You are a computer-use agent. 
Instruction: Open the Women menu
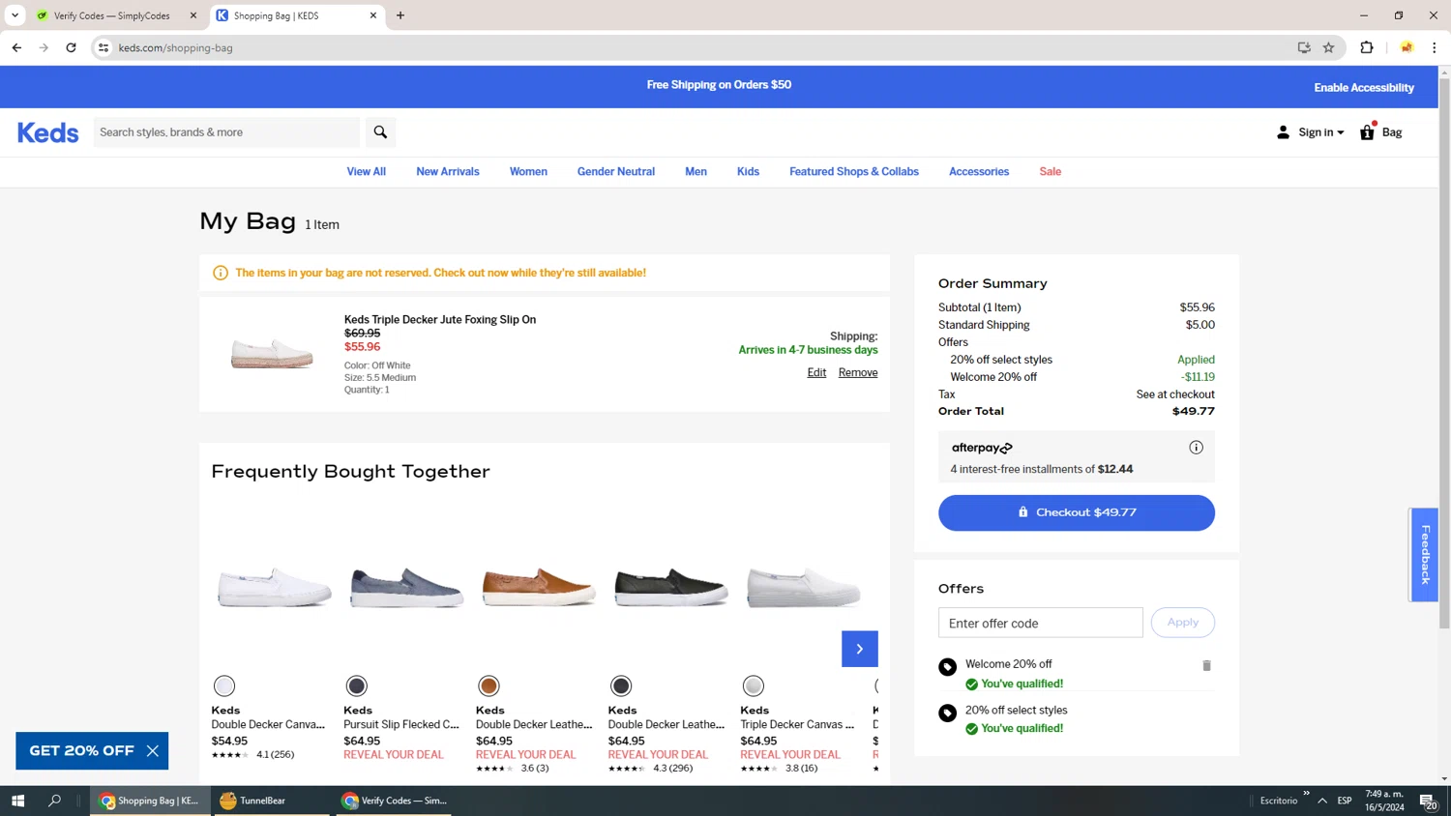528,171
